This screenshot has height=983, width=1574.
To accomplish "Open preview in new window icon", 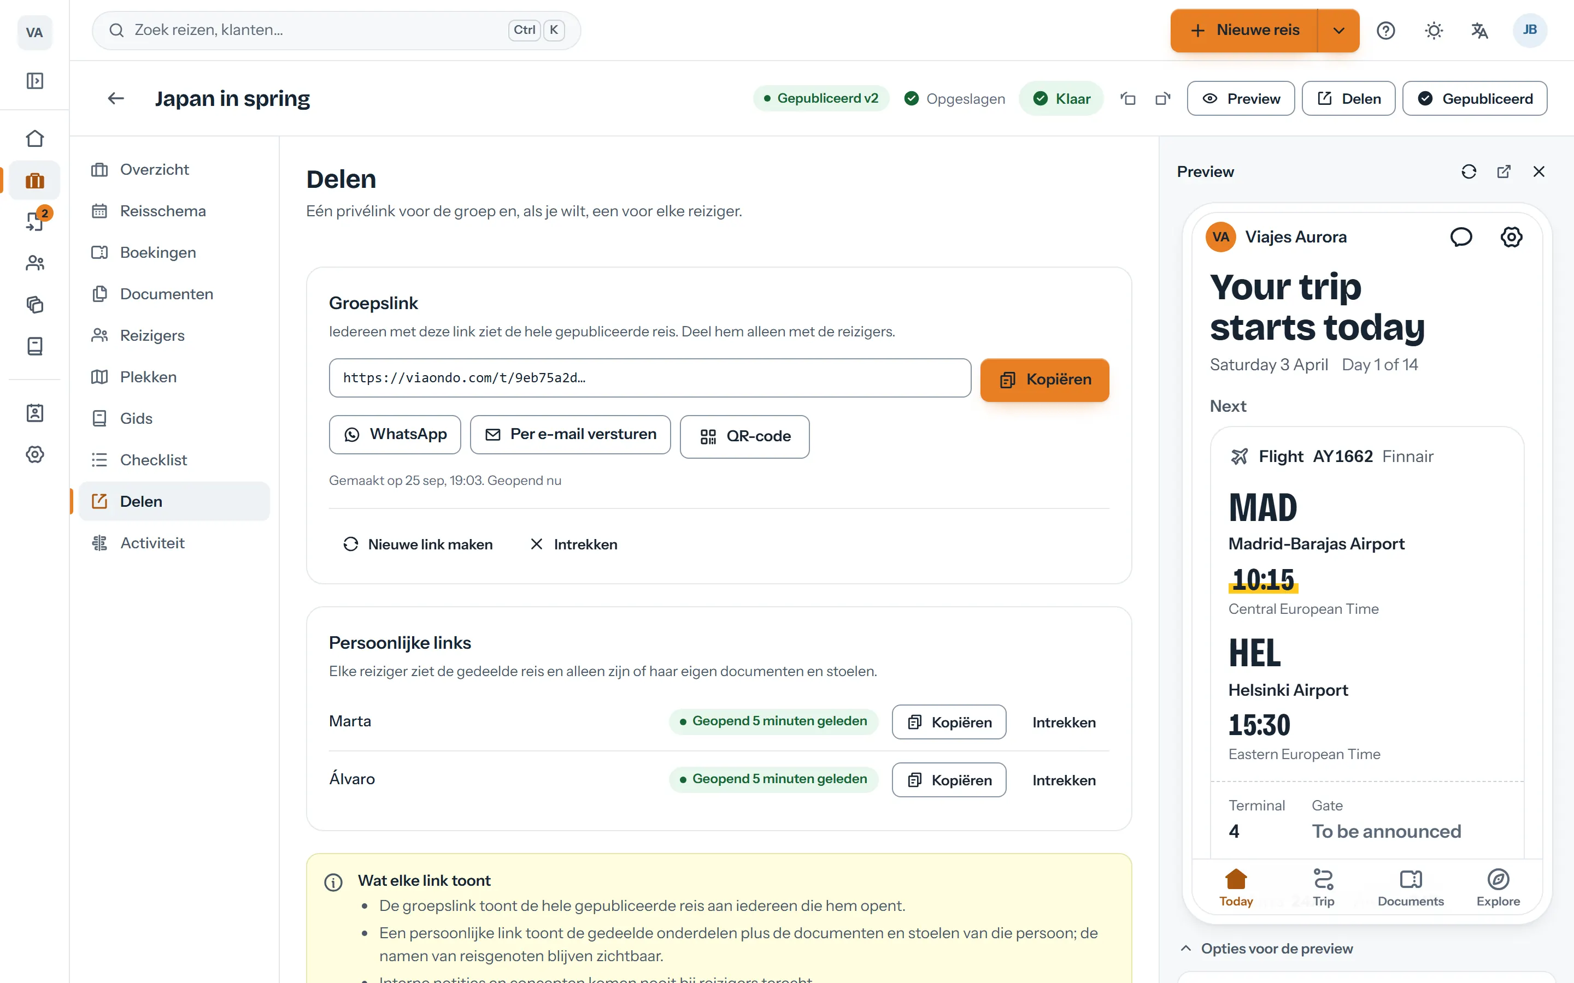I will pyautogui.click(x=1503, y=171).
